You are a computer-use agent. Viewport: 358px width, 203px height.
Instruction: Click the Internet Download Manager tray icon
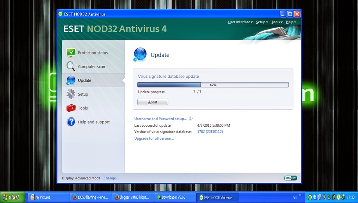343,197
